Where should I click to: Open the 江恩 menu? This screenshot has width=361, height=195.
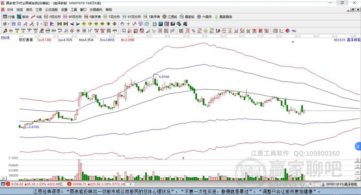click(39, 10)
